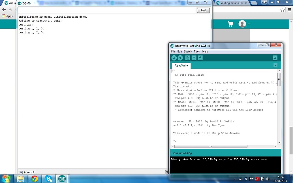
Task: Toggle the Autoscroll checkbox in Serial Monitor
Action: (x=21, y=172)
